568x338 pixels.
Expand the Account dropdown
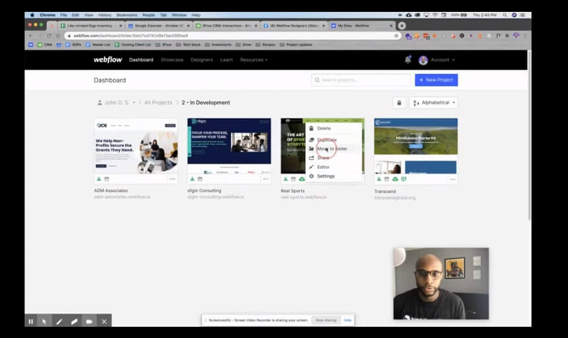pyautogui.click(x=443, y=59)
